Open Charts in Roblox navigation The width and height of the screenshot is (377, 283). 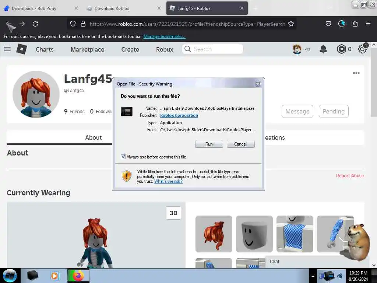pos(45,49)
